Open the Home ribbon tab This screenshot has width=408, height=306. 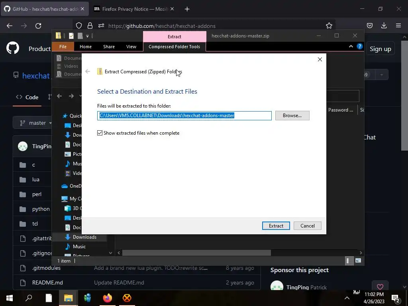pos(86,47)
